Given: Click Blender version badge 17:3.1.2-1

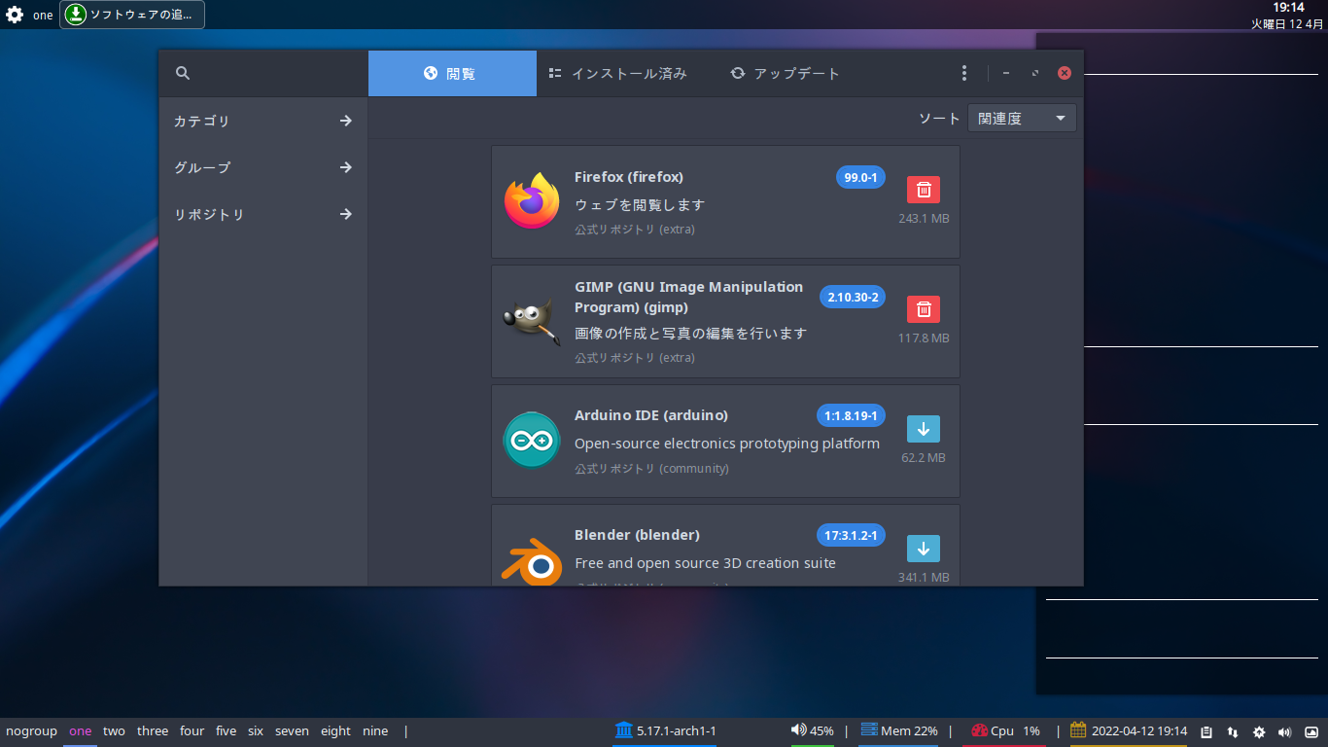Looking at the screenshot, I should [851, 536].
